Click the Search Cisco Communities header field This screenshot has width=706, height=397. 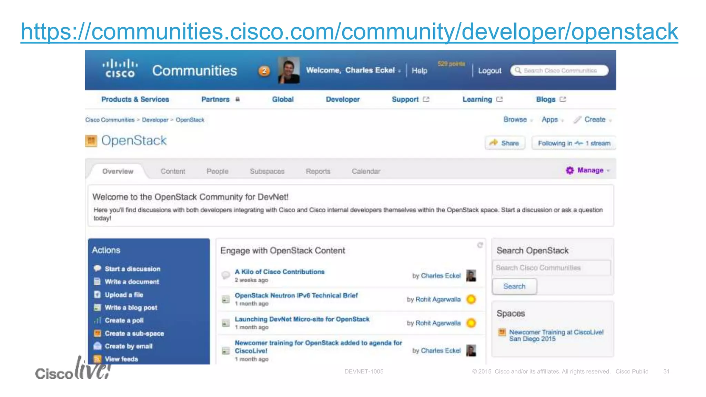coord(559,70)
